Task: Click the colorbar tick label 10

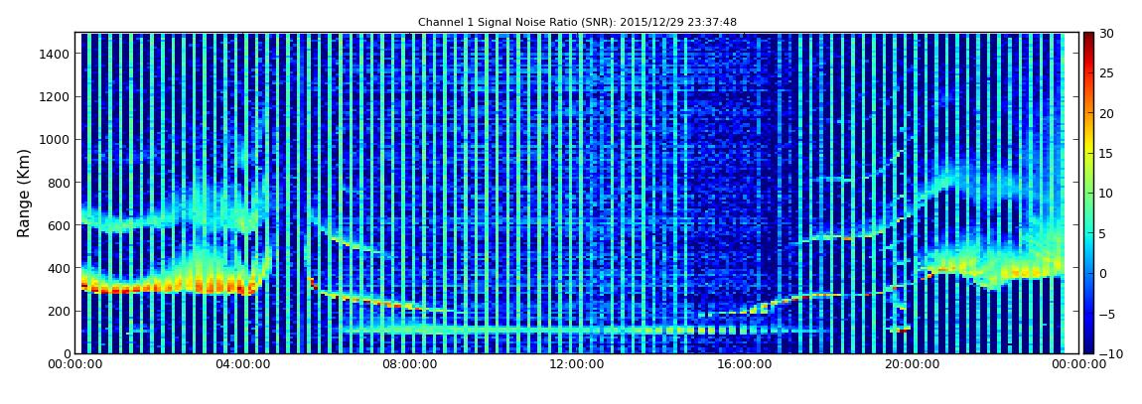Action: coord(1108,194)
